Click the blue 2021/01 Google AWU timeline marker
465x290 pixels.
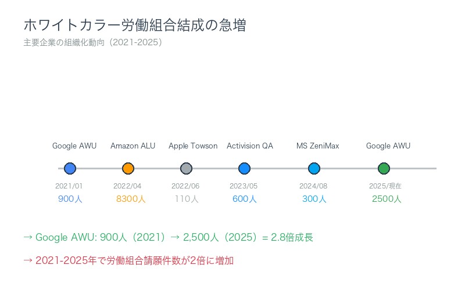70,169
